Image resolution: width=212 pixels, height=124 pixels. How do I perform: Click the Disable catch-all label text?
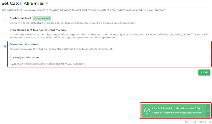[x=20, y=18]
